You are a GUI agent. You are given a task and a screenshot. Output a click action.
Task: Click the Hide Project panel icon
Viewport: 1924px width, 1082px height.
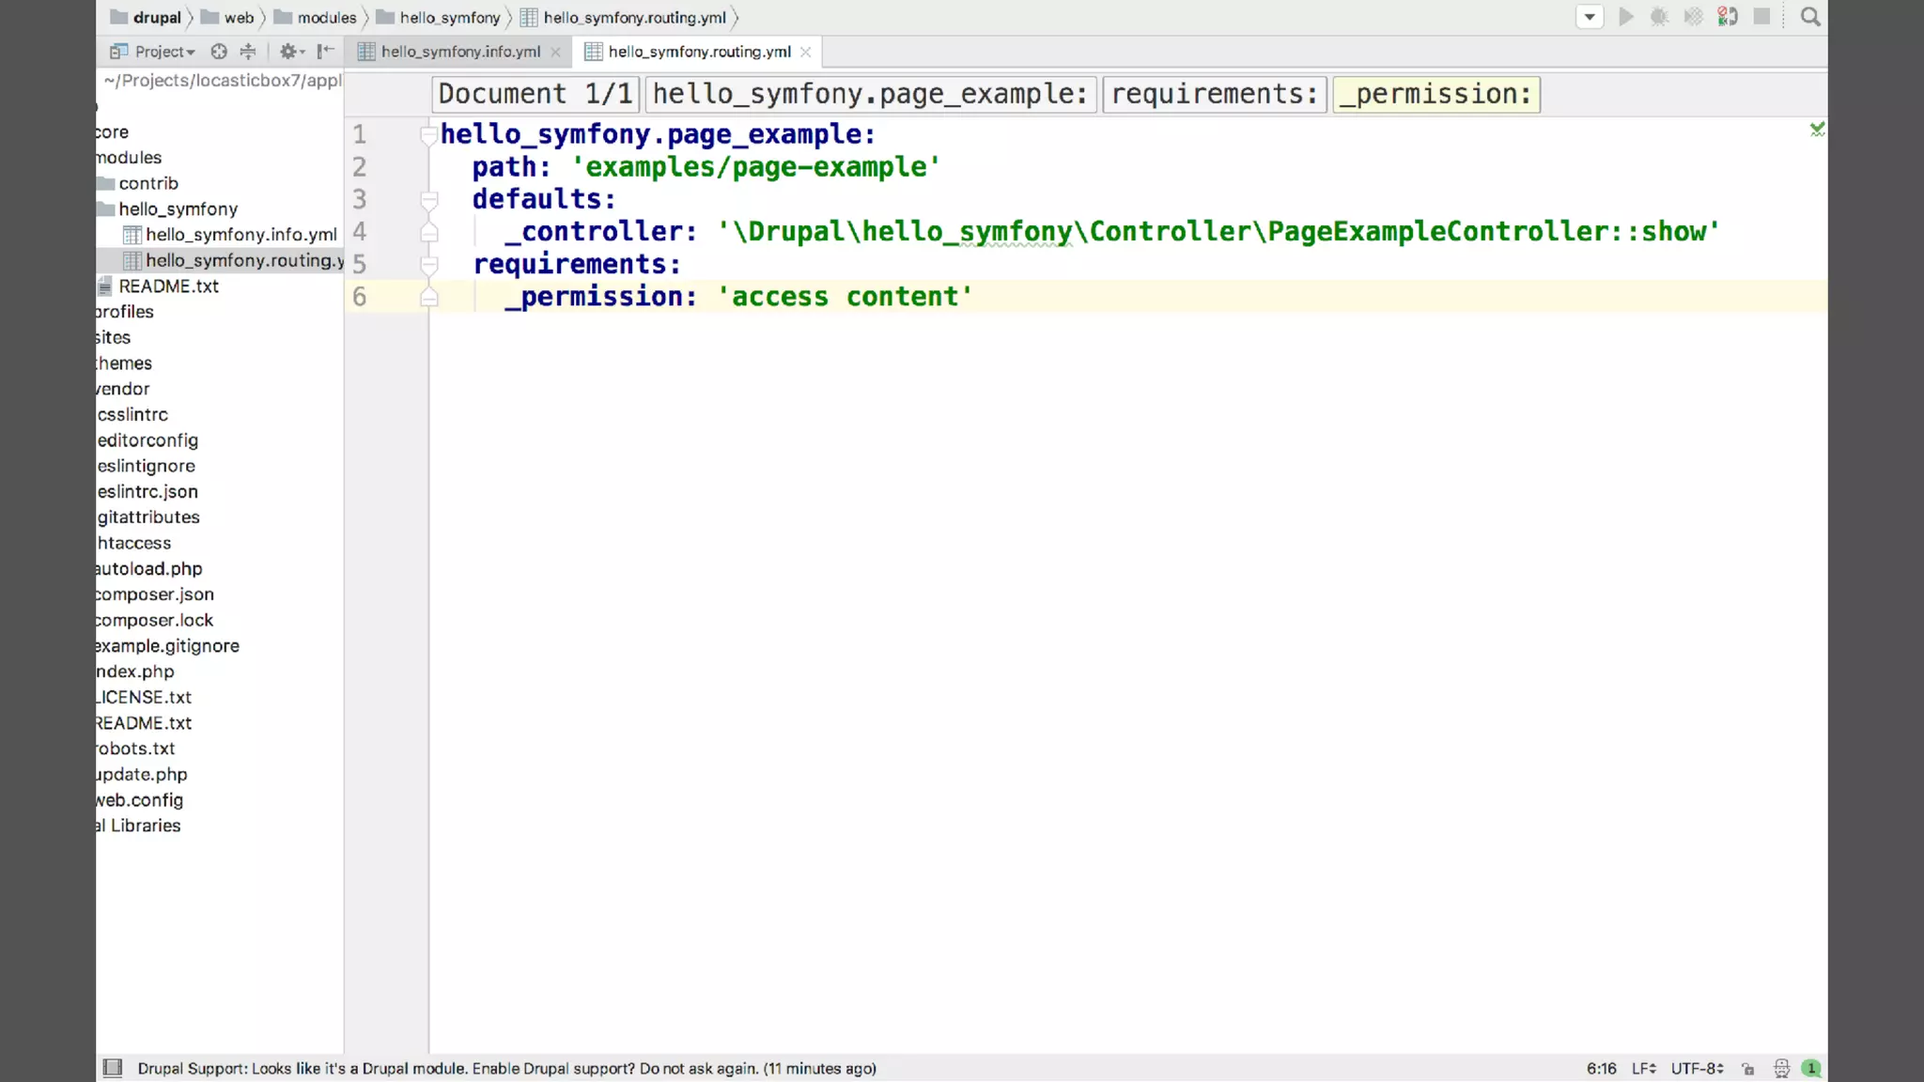pos(325,52)
